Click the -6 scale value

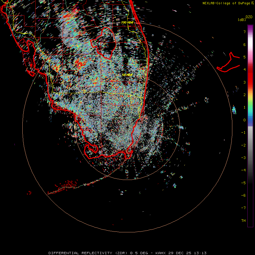pos(243,195)
